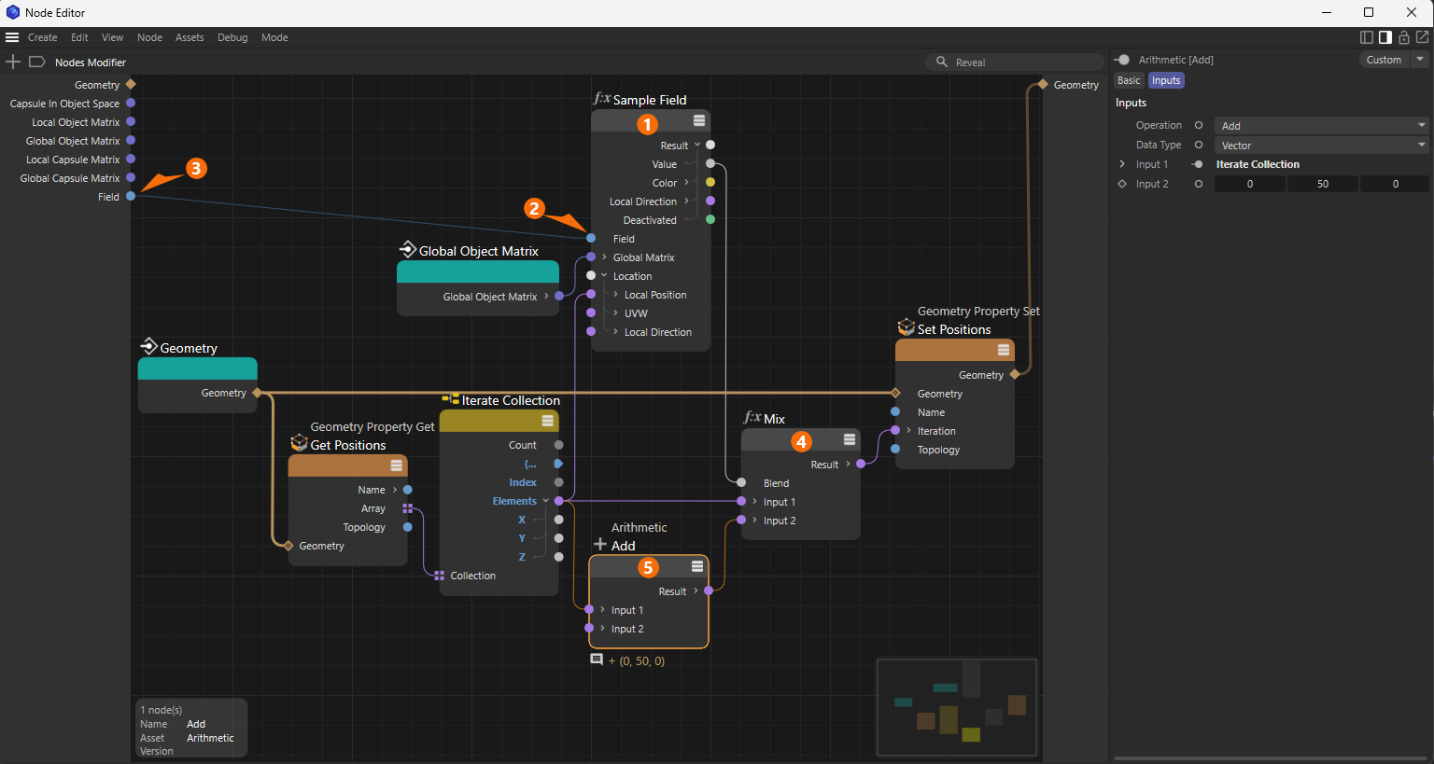Screen dimensions: 1434x764
Task: Toggle the Input 1 connected port indicator
Action: (1197, 164)
